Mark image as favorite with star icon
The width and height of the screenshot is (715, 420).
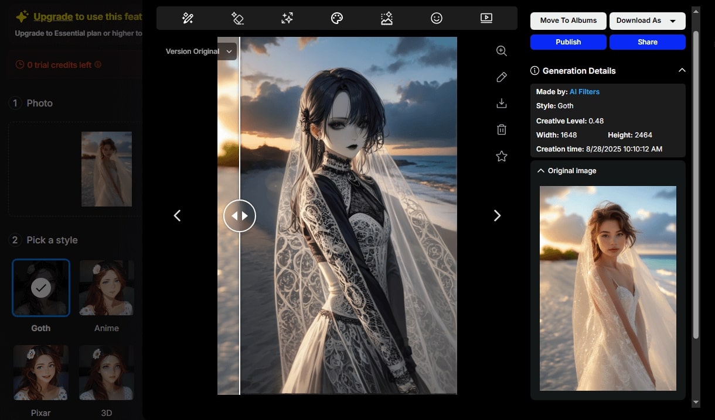point(501,156)
